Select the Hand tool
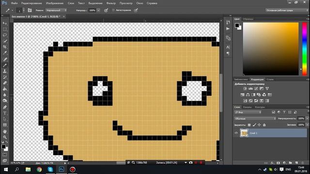 (x=5, y=131)
